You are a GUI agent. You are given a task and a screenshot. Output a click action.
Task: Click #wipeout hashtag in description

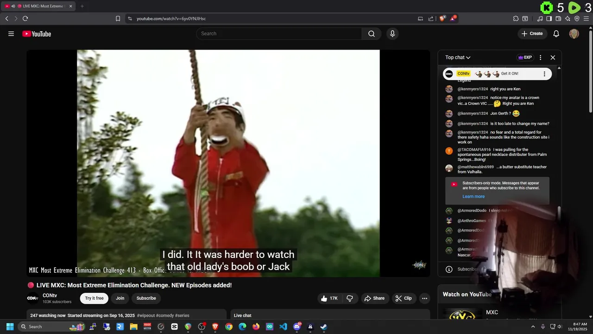point(146,315)
